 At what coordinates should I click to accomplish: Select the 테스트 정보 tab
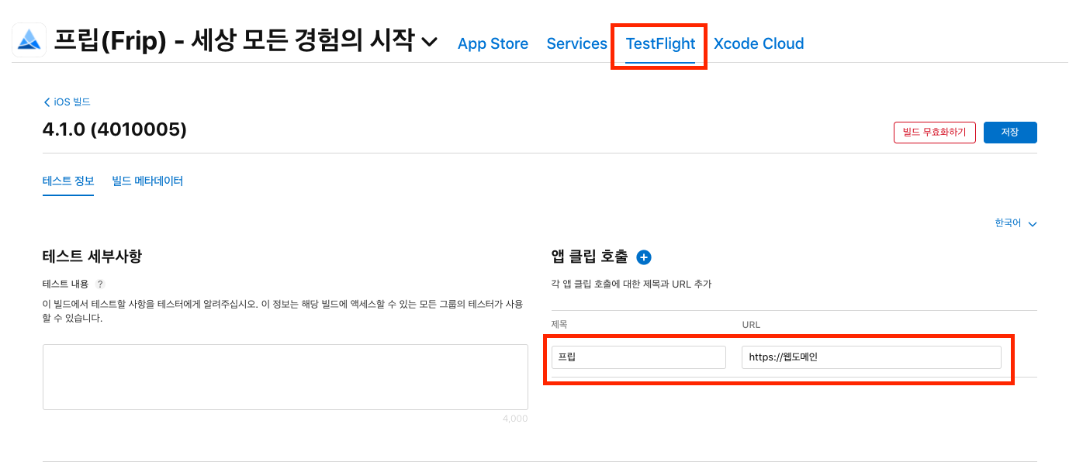pyautogui.click(x=68, y=181)
